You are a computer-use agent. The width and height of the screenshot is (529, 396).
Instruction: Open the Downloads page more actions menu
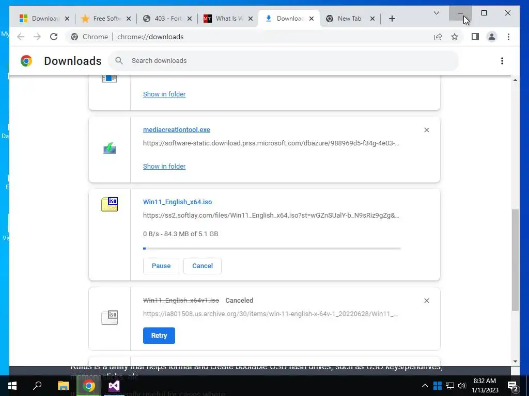(502, 61)
